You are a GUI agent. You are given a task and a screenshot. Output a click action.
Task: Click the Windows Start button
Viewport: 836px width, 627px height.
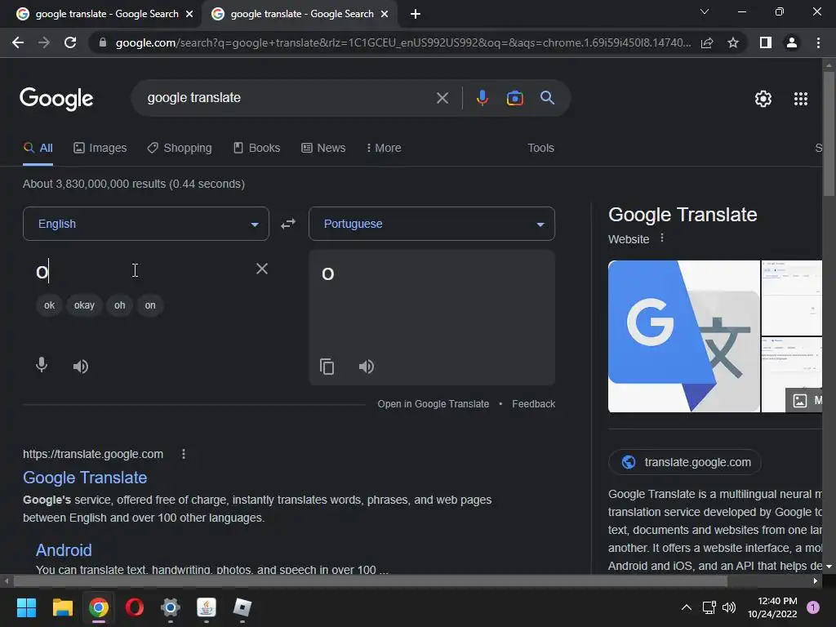click(26, 607)
